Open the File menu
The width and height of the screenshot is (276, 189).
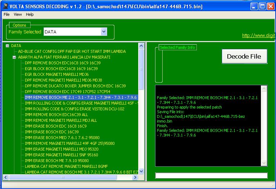coord(6,14)
